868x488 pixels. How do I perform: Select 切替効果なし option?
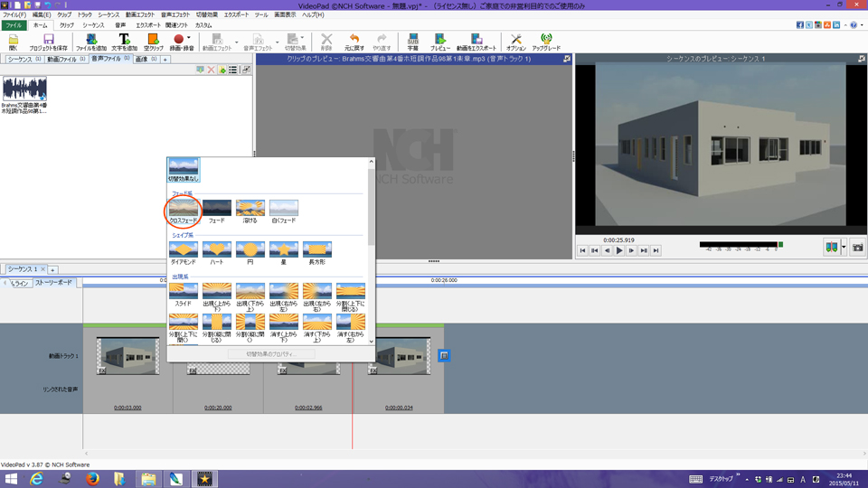click(x=184, y=169)
